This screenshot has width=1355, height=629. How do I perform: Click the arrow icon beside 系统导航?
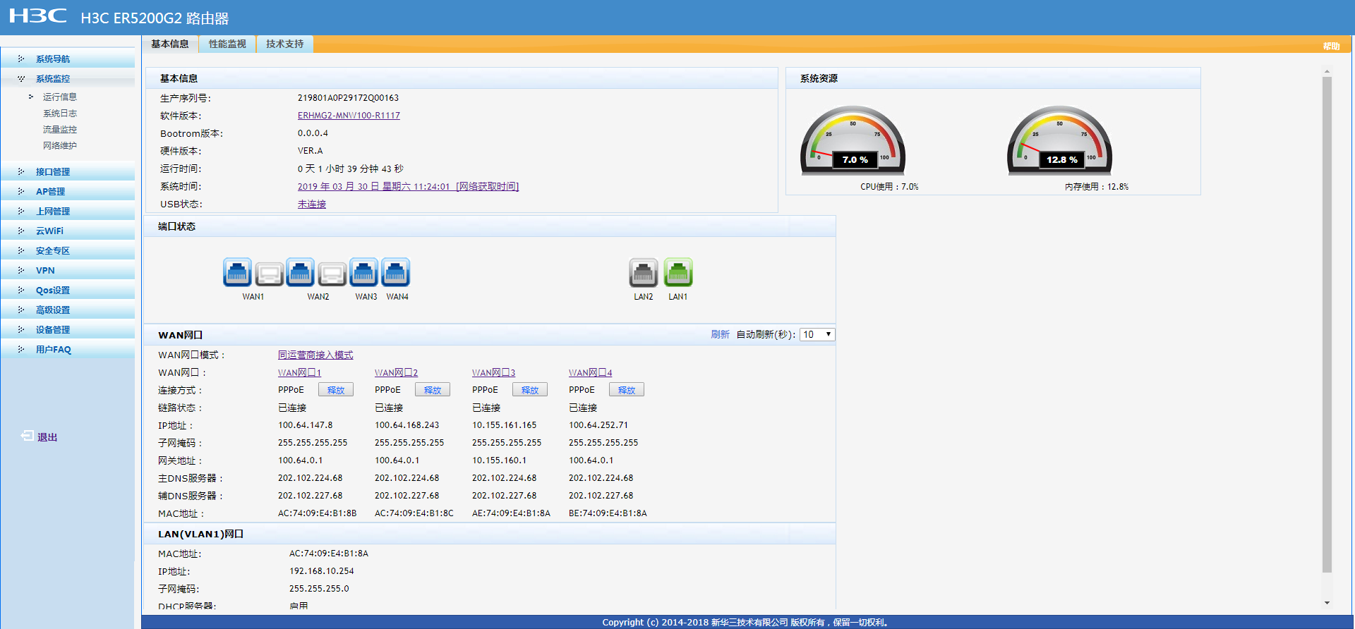pyautogui.click(x=21, y=59)
